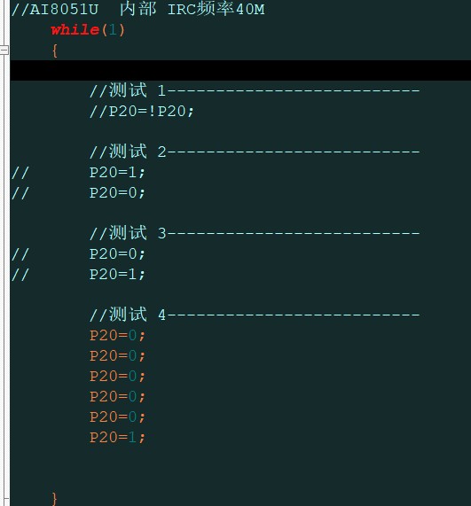Viewport: 471px width, 506px height.
Task: Click the 测试 2 comment divider
Action: click(255, 152)
